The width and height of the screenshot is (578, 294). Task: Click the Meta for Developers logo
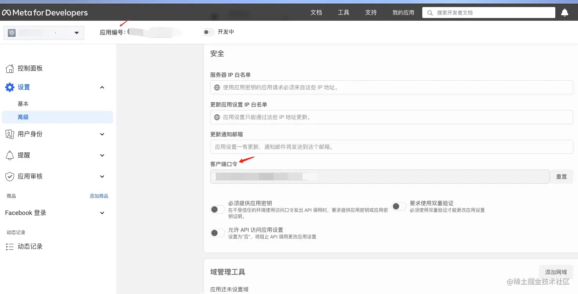45,13
